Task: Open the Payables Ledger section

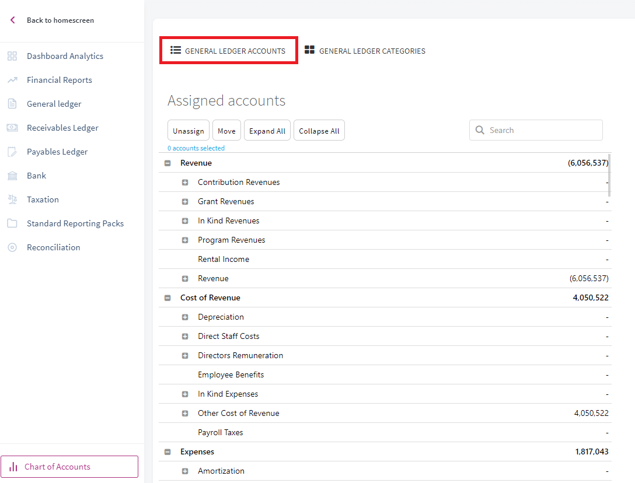Action: pyautogui.click(x=57, y=152)
